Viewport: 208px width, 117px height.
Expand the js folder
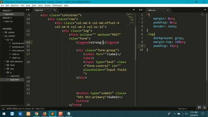(x=5, y=72)
